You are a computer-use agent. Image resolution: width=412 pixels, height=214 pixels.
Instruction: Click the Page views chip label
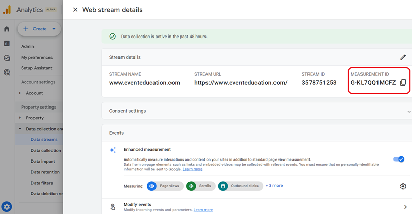169,186
